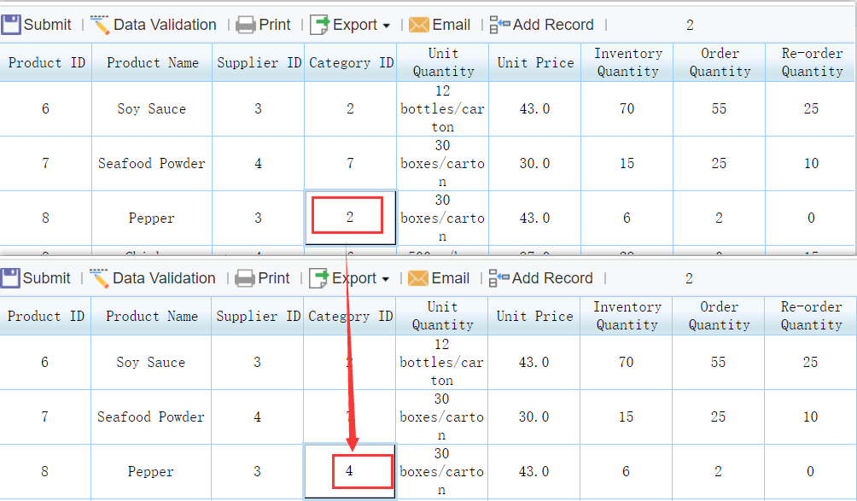The image size is (857, 501).
Task: Click the Product Name column header
Action: (151, 62)
